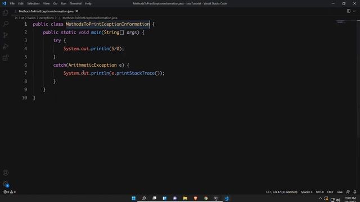Image resolution: width=360 pixels, height=202 pixels.
Task: Open Windows Start menu
Action: [133, 198]
